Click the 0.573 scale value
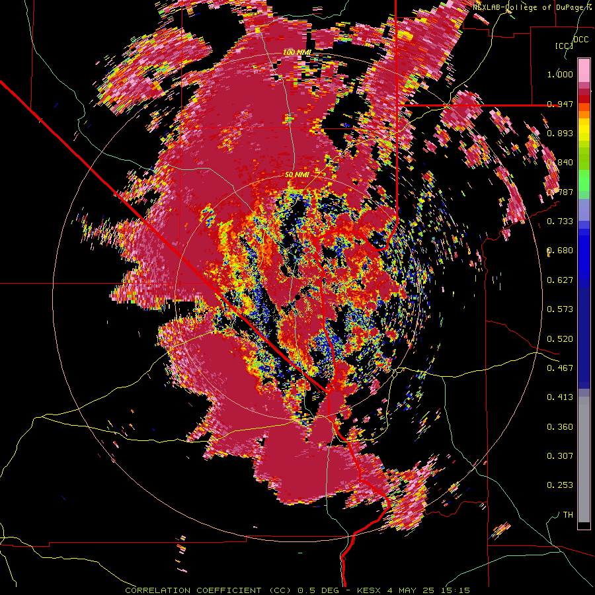 560,309
